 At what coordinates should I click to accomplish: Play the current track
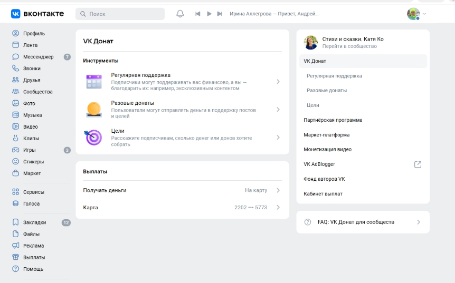tap(209, 14)
